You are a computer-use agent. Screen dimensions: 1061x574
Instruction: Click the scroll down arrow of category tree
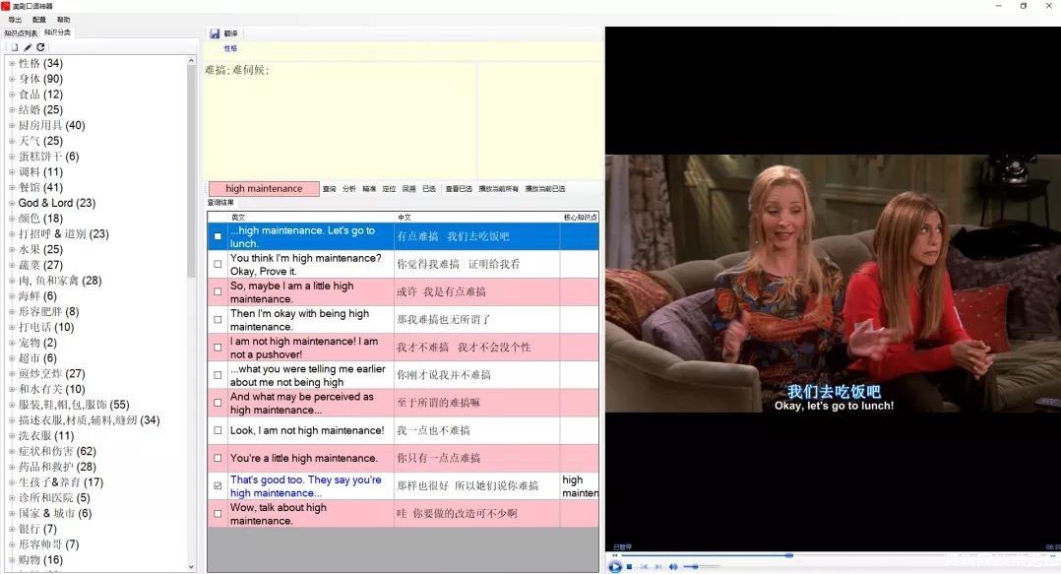coord(192,567)
